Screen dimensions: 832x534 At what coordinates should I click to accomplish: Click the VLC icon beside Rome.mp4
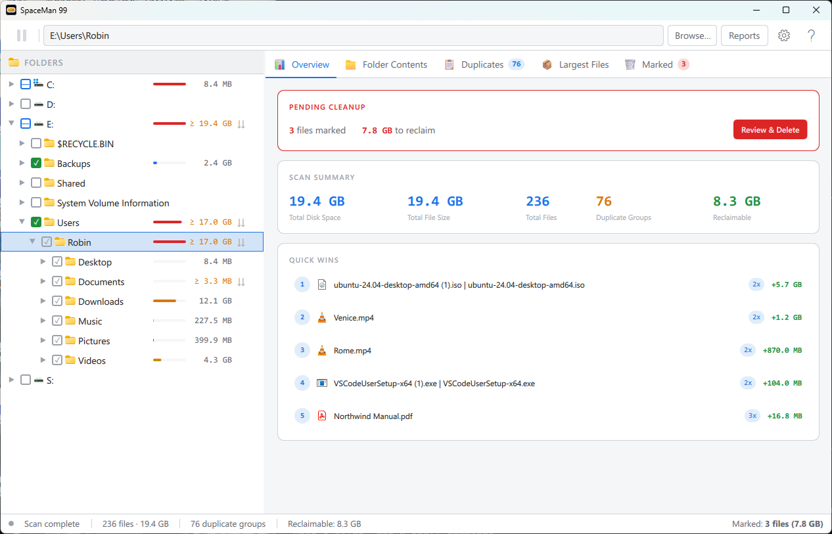[x=321, y=350]
